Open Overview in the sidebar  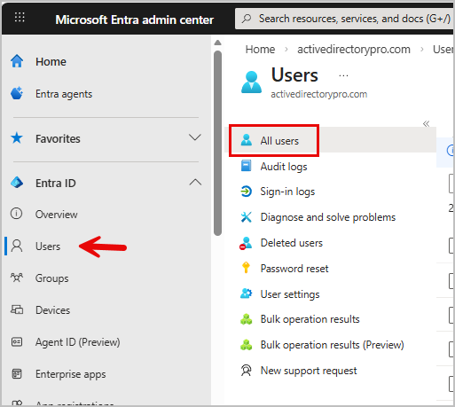coord(57,215)
